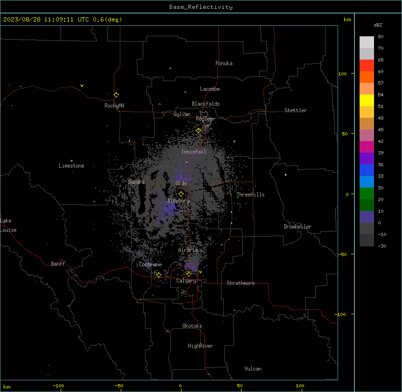Select the yellow diamond marker below Cochrane
This screenshot has width=402, height=392.
(159, 275)
